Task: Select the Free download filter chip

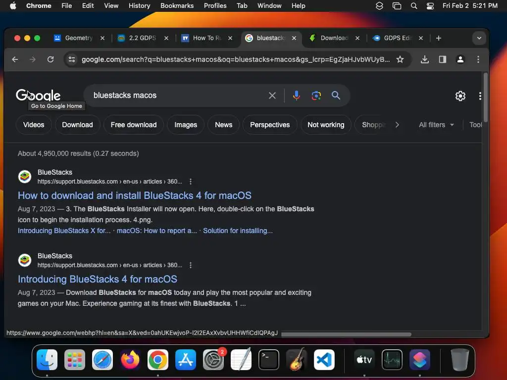Action: coord(134,125)
